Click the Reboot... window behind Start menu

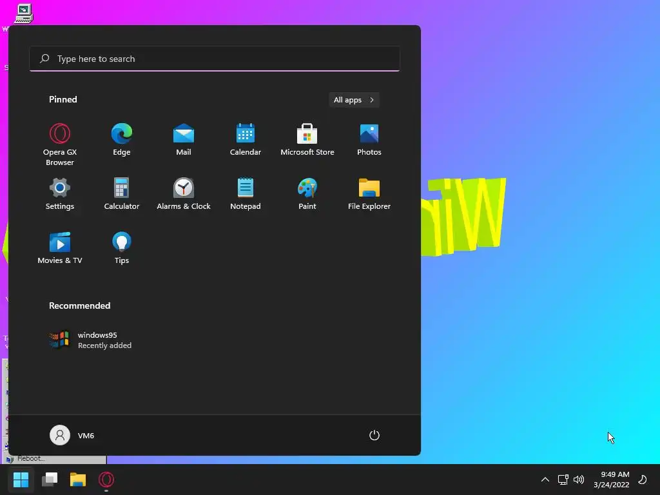[x=55, y=459]
